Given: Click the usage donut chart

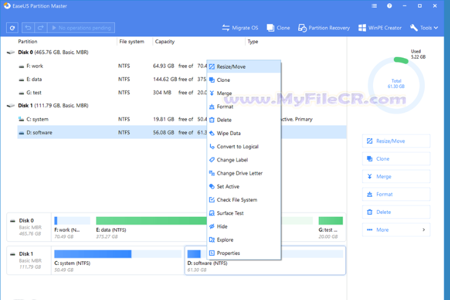Looking at the screenshot, I should [396, 85].
